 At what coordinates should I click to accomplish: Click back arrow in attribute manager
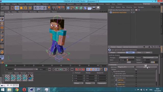tap(144, 47)
